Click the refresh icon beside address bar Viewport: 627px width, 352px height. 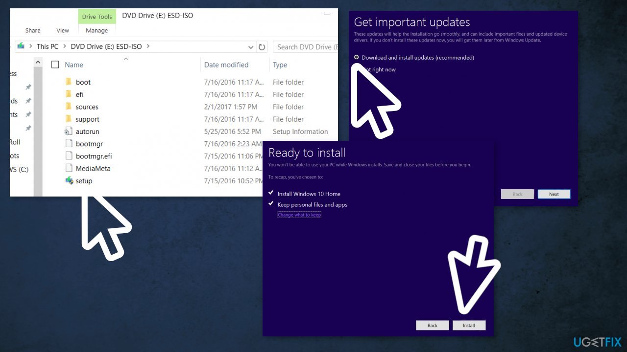point(262,47)
